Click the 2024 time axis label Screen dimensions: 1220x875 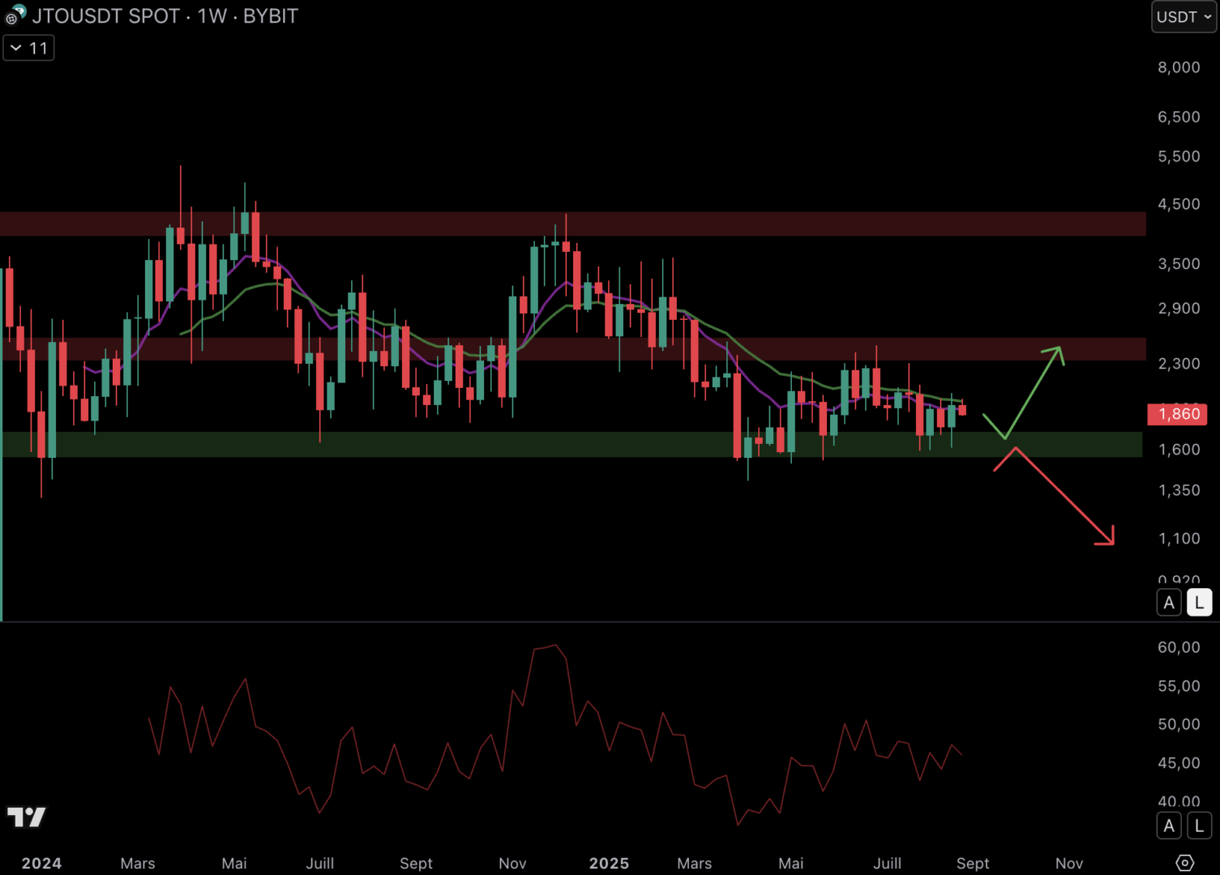click(x=41, y=864)
